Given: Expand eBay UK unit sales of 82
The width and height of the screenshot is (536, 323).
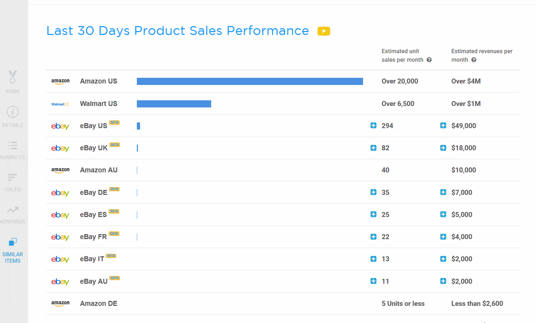Looking at the screenshot, I should click(x=373, y=148).
